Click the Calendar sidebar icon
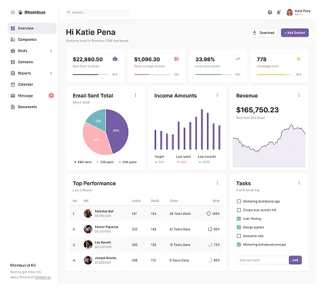 point(13,84)
